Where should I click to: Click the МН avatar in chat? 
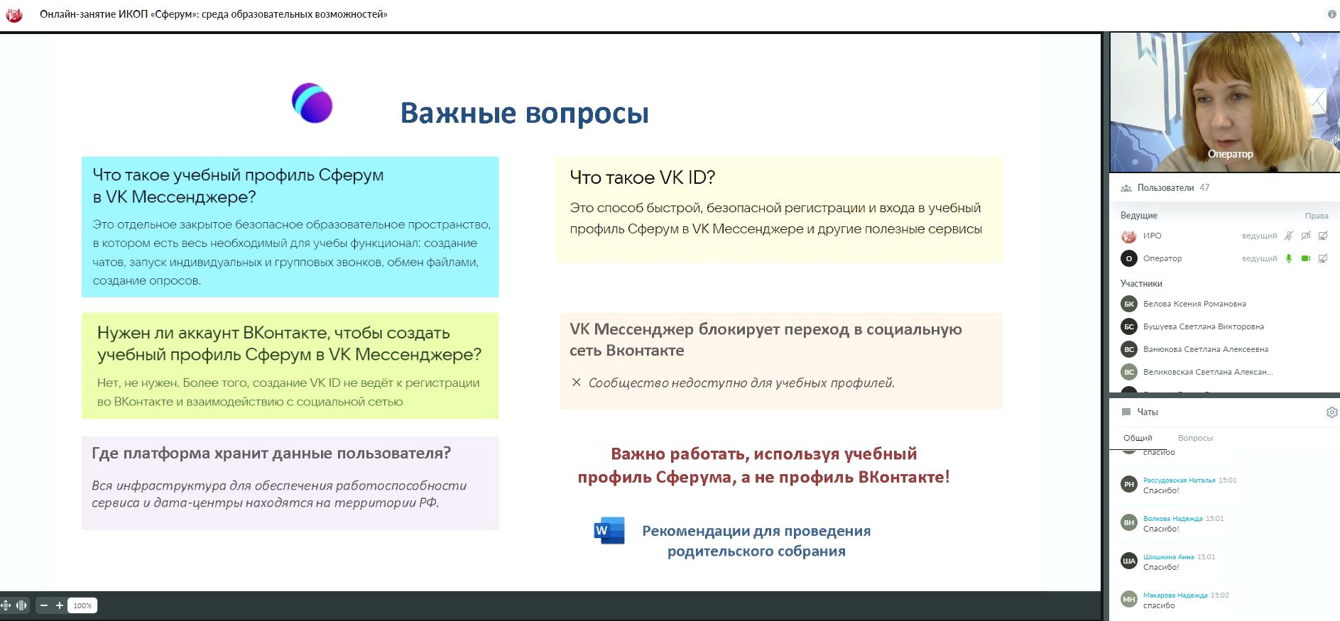pyautogui.click(x=1128, y=600)
